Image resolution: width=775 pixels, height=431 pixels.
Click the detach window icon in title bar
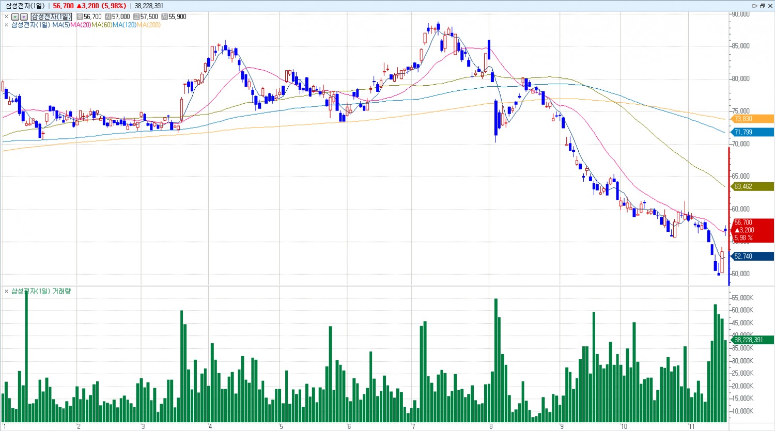coord(755,6)
